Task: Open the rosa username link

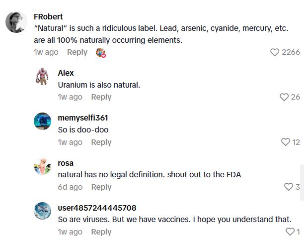Action: pyautogui.click(x=66, y=162)
